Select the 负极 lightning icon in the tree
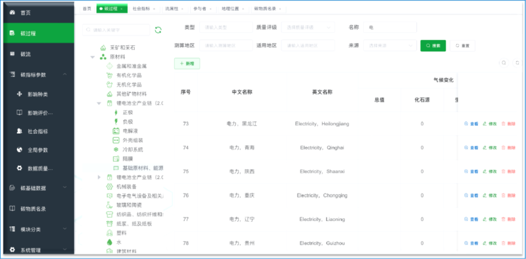 pyautogui.click(x=116, y=121)
